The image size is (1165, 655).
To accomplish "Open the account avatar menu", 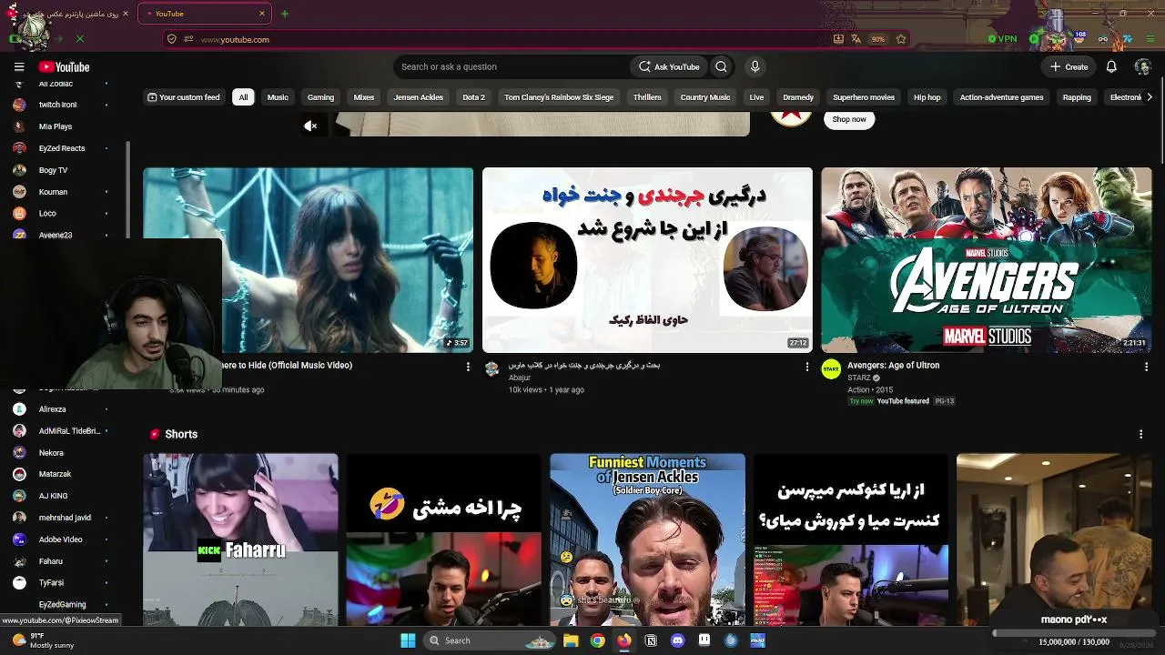I will tap(1143, 66).
